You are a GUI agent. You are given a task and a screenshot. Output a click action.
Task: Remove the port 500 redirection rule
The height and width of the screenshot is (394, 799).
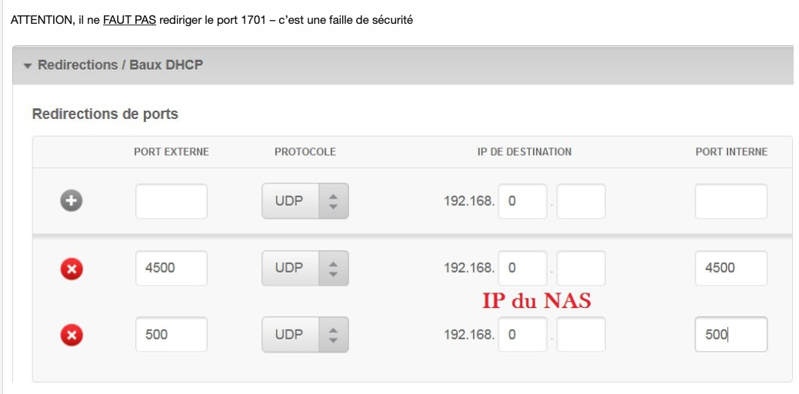point(72,335)
